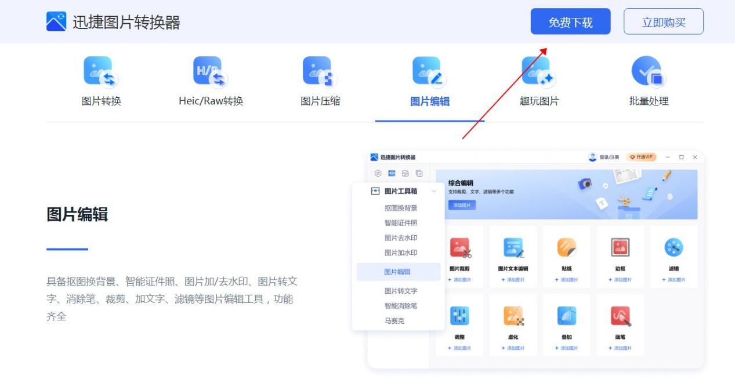Click the 迅捷图片转换器 logo icon in the header

[x=56, y=21]
